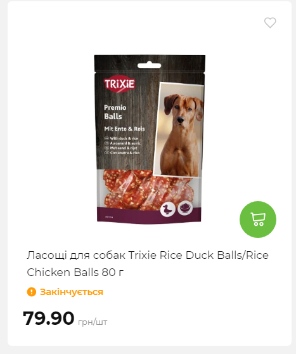Click the package hang hole slot
The image size is (296, 354).
(149, 65)
